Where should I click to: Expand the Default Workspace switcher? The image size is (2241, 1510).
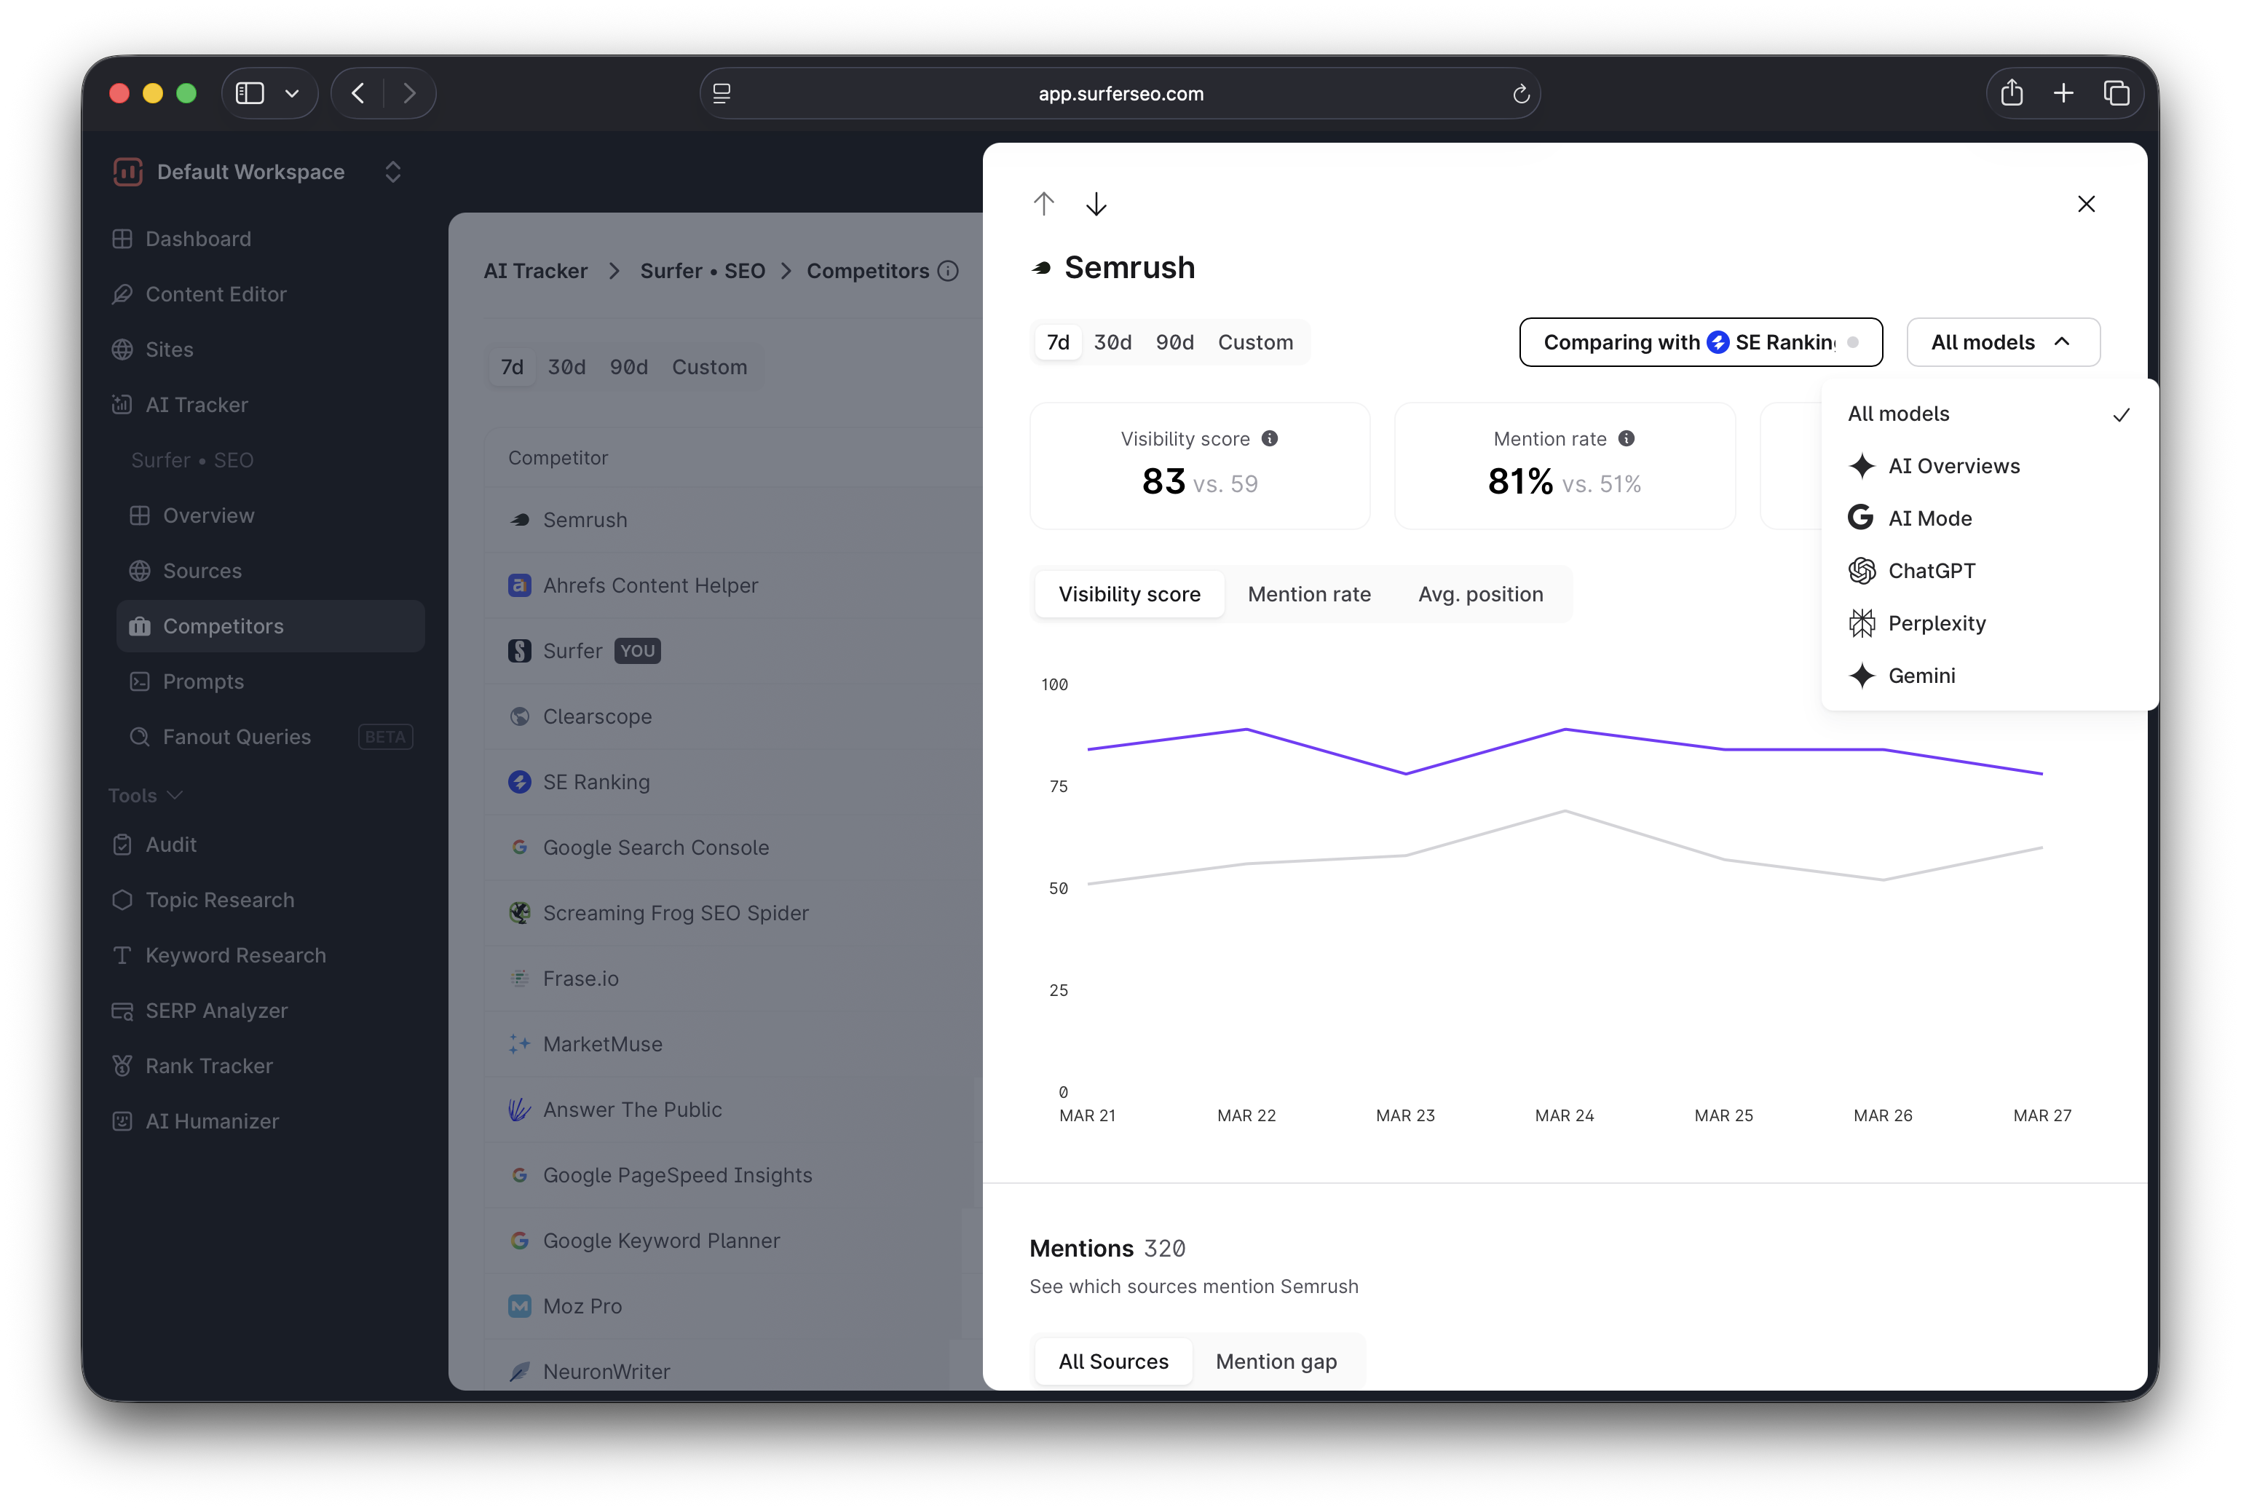[x=393, y=171]
